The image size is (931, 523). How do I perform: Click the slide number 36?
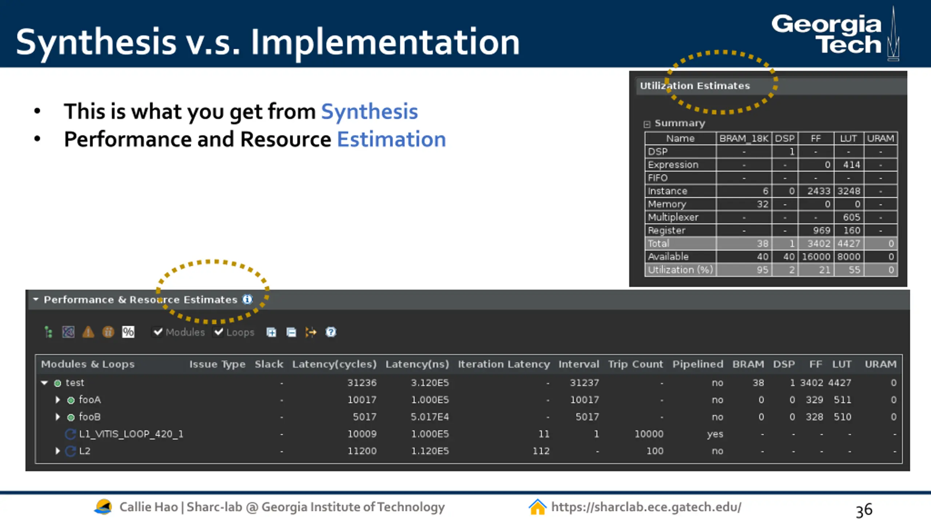point(864,510)
